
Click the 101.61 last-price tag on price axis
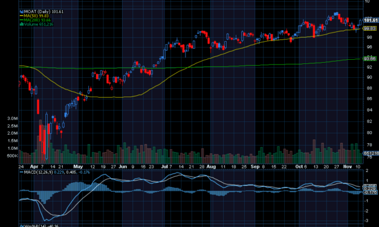pos(371,21)
